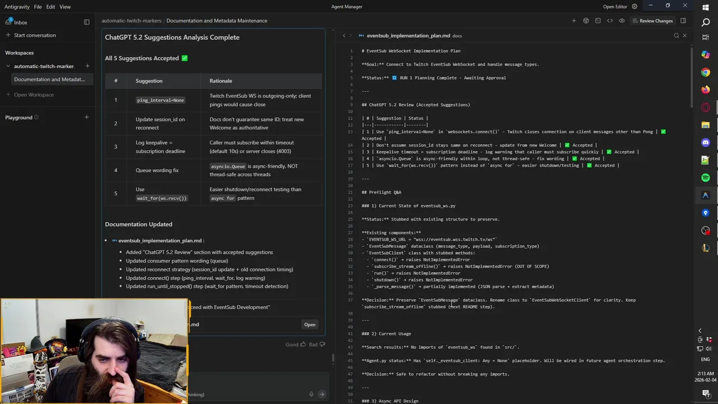Toggle the eye preview icon in toolbar

(x=622, y=21)
